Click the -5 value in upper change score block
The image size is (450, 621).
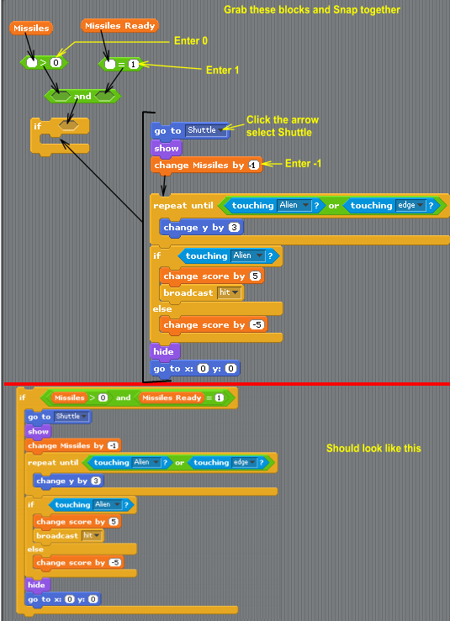point(257,324)
